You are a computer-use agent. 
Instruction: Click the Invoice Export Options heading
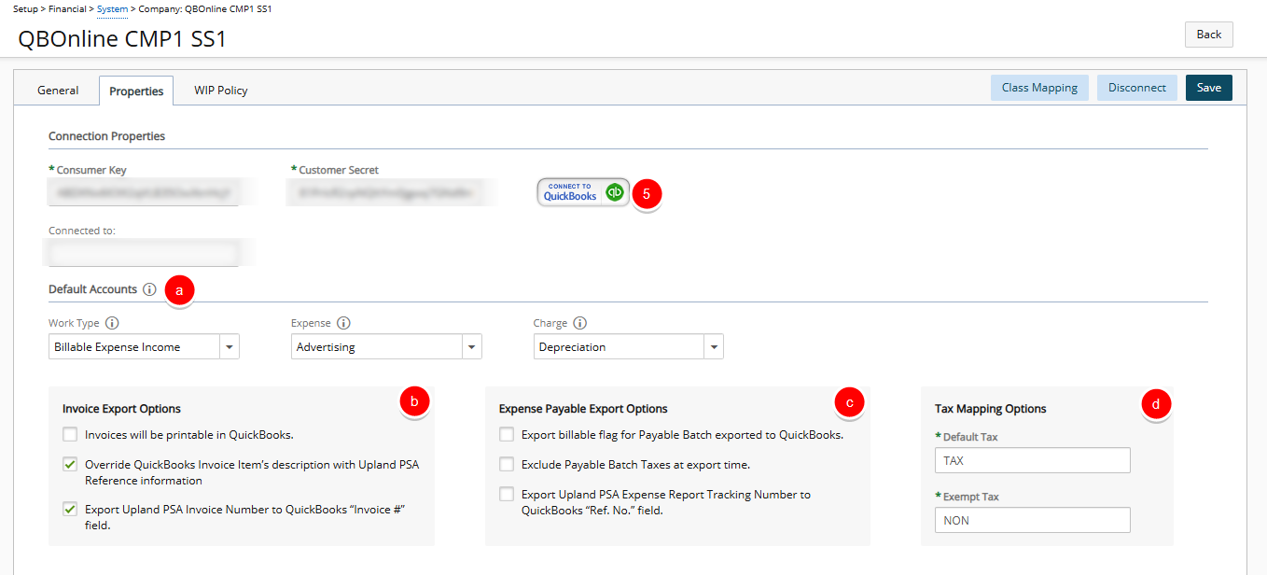click(x=121, y=409)
